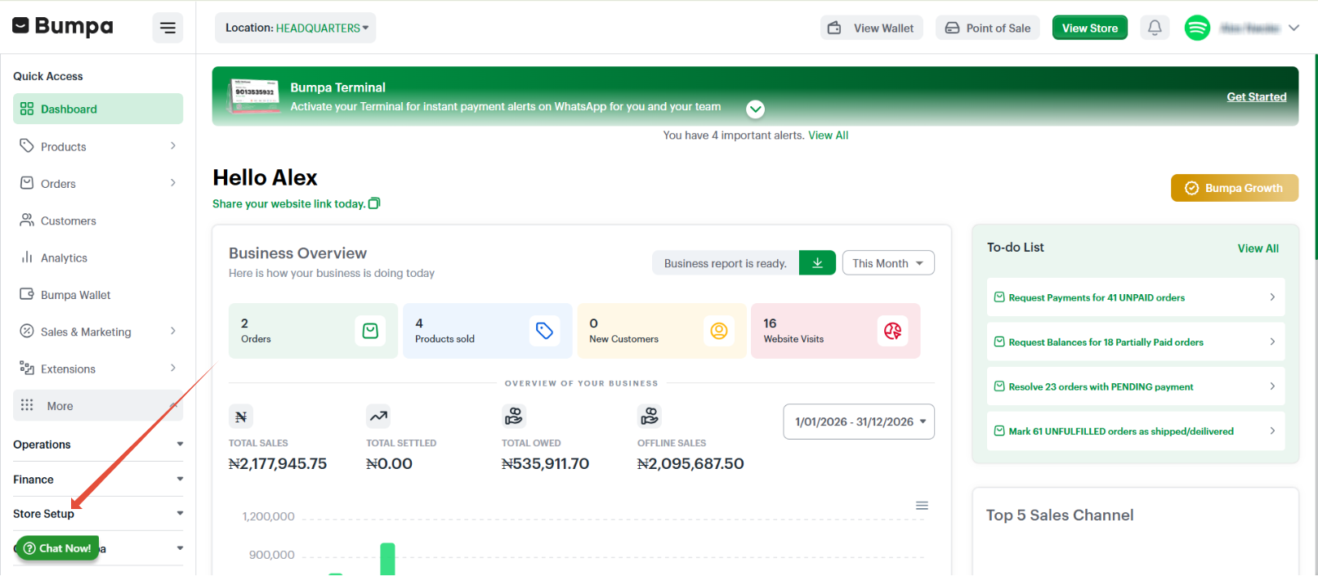Click the Bumpa Growth button
Viewport: 1318px width, 576px height.
tap(1234, 188)
